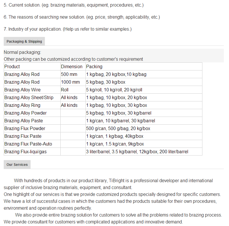Select the first Brazing Alloy Rod row
The height and width of the screenshot is (226, 229).
[103, 74]
